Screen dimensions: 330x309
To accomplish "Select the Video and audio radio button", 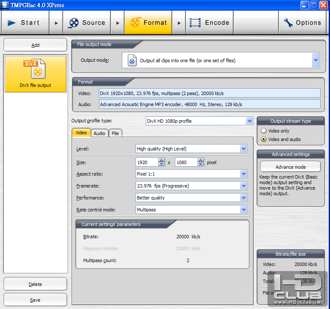I will click(x=263, y=139).
